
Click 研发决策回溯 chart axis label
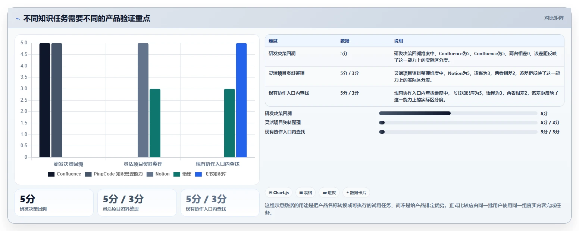(x=69, y=164)
